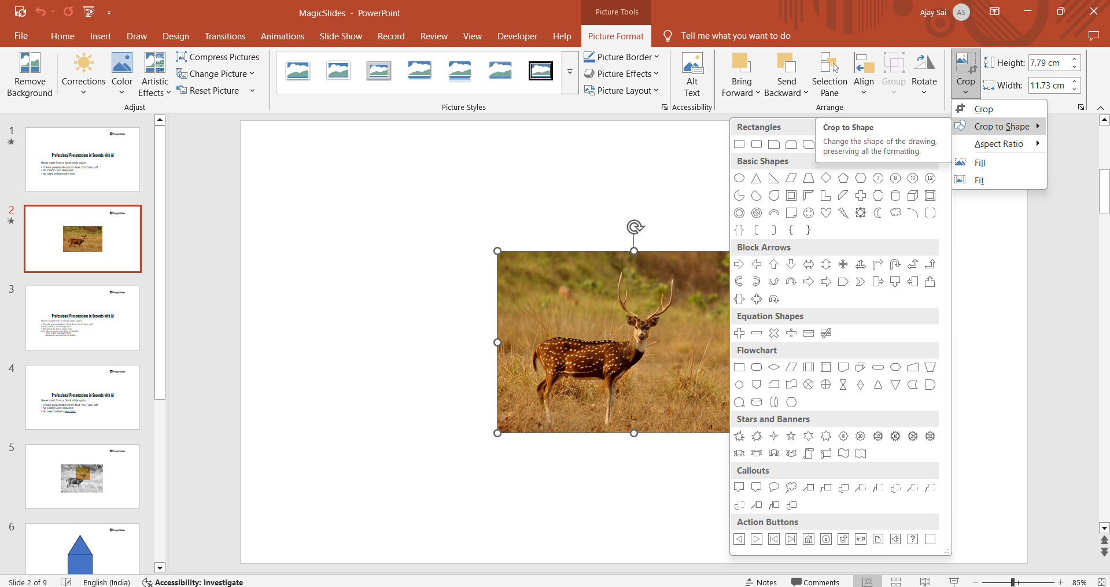The height and width of the screenshot is (587, 1110).
Task: Open the Picture Effects menu
Action: point(622,73)
